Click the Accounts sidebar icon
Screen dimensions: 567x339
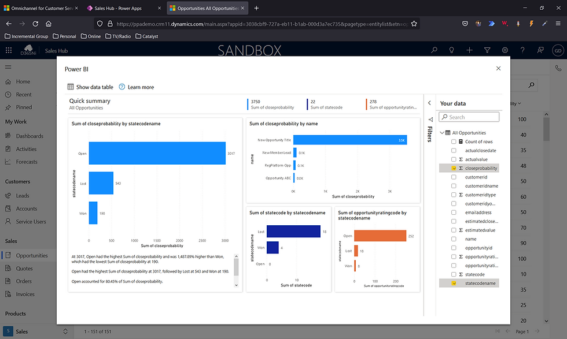8,208
